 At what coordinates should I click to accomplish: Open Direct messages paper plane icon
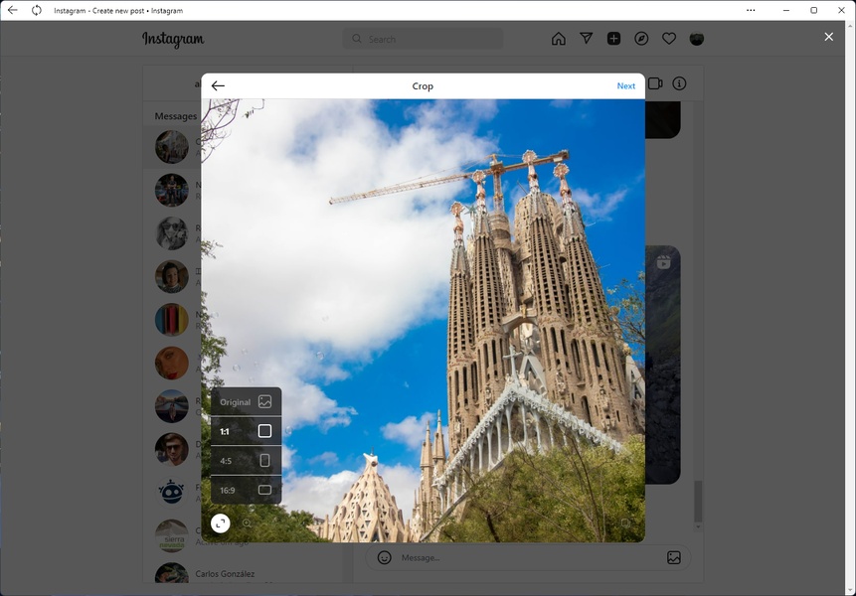click(x=587, y=39)
